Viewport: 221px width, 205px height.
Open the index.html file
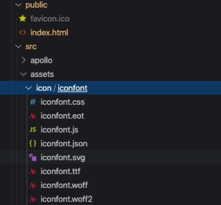(x=49, y=32)
